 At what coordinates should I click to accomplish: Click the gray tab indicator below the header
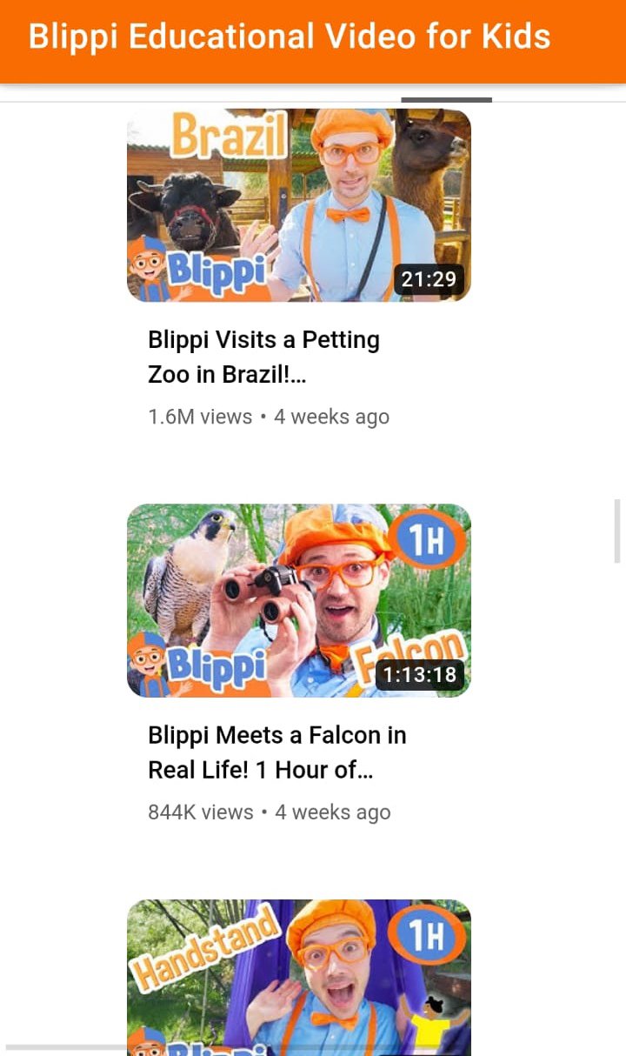click(447, 100)
